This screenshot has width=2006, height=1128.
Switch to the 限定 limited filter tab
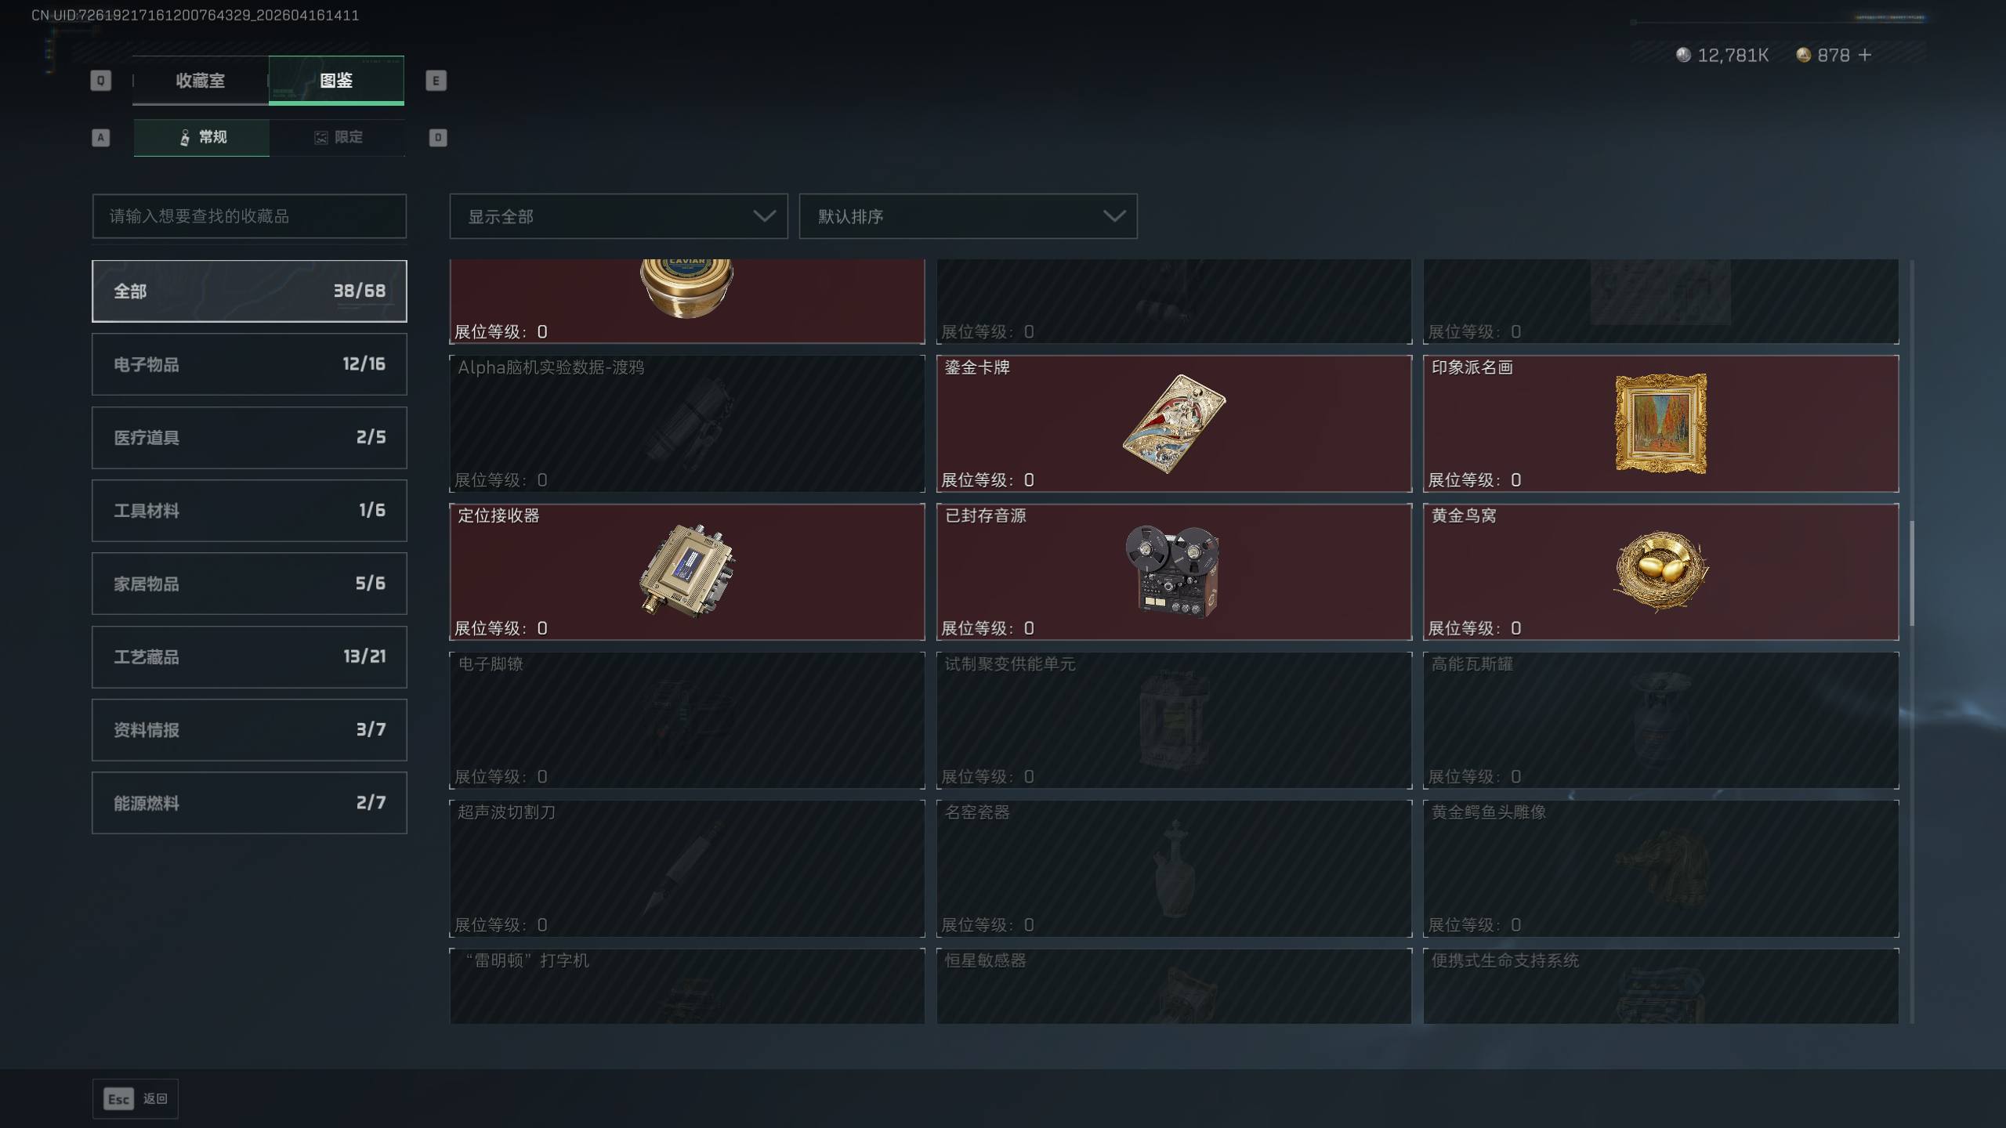pyautogui.click(x=338, y=137)
